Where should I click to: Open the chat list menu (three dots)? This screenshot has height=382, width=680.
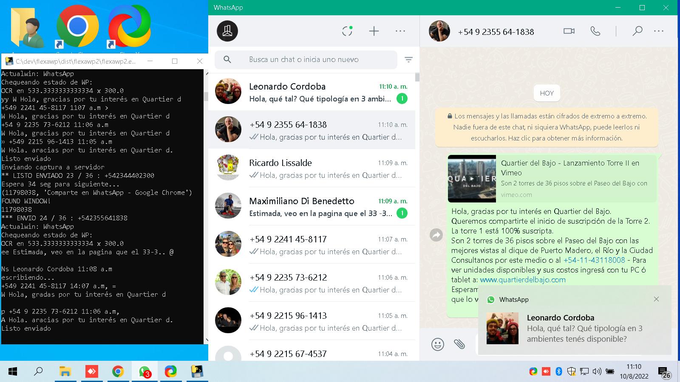click(x=400, y=31)
